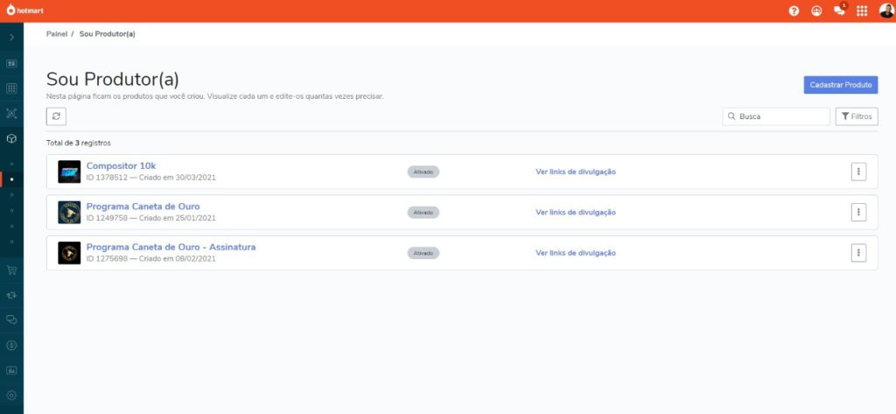Open the shopping cart icon in sidebar
The height and width of the screenshot is (414, 896).
11,270
